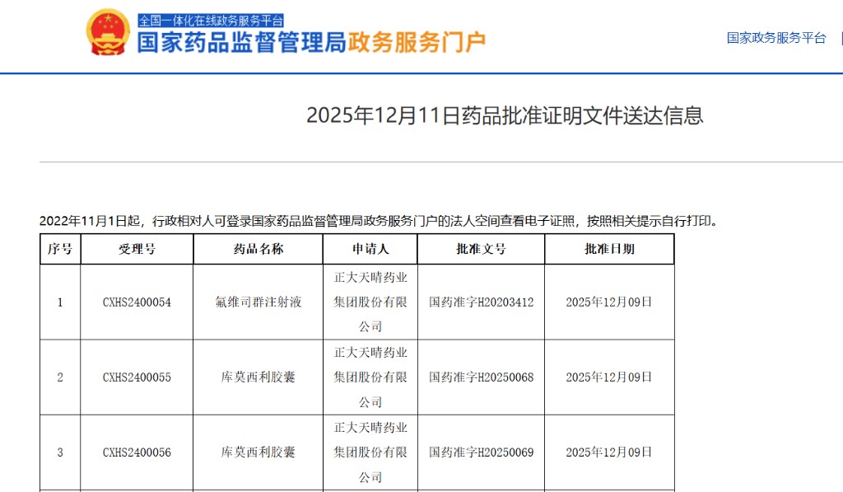The width and height of the screenshot is (843, 492).
Task: Click the 申请人 column header
Action: tap(370, 249)
